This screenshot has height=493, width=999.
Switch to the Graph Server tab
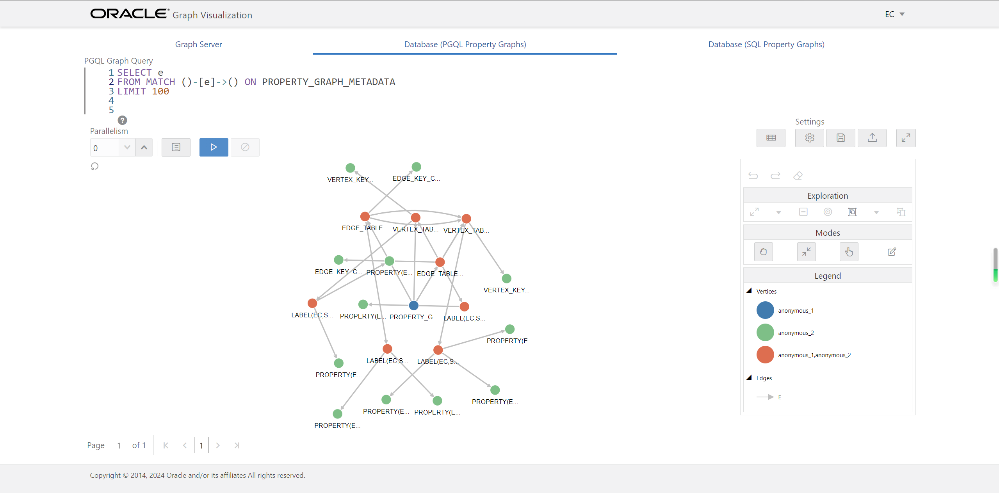coord(198,44)
